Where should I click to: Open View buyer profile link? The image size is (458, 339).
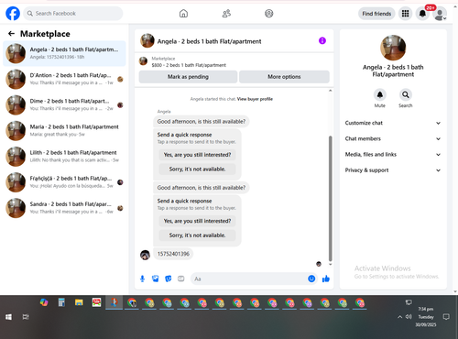pyautogui.click(x=255, y=99)
